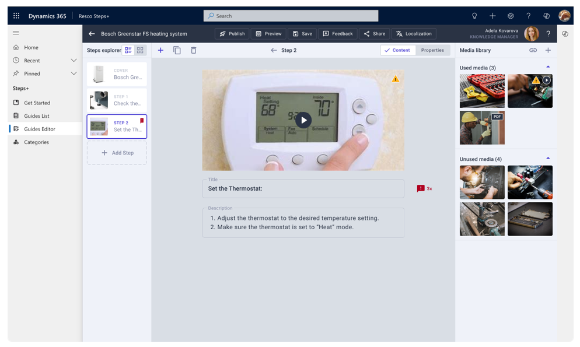Collapse the Unused media section
The width and height of the screenshot is (580, 347).
tap(547, 158)
